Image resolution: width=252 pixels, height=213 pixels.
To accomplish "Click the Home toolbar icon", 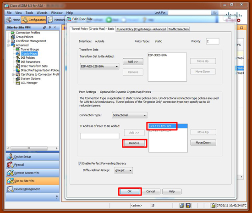I will click(x=9, y=20).
